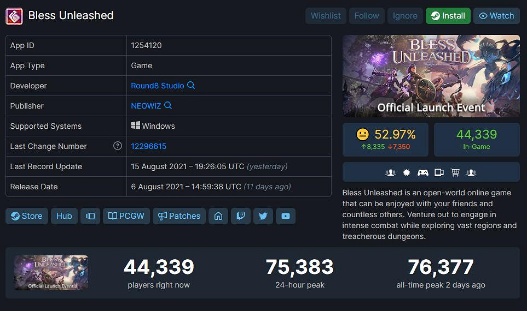This screenshot has width=527, height=311.
Task: Click the magnifier icon next to NEOWIZ
Action: coord(168,105)
